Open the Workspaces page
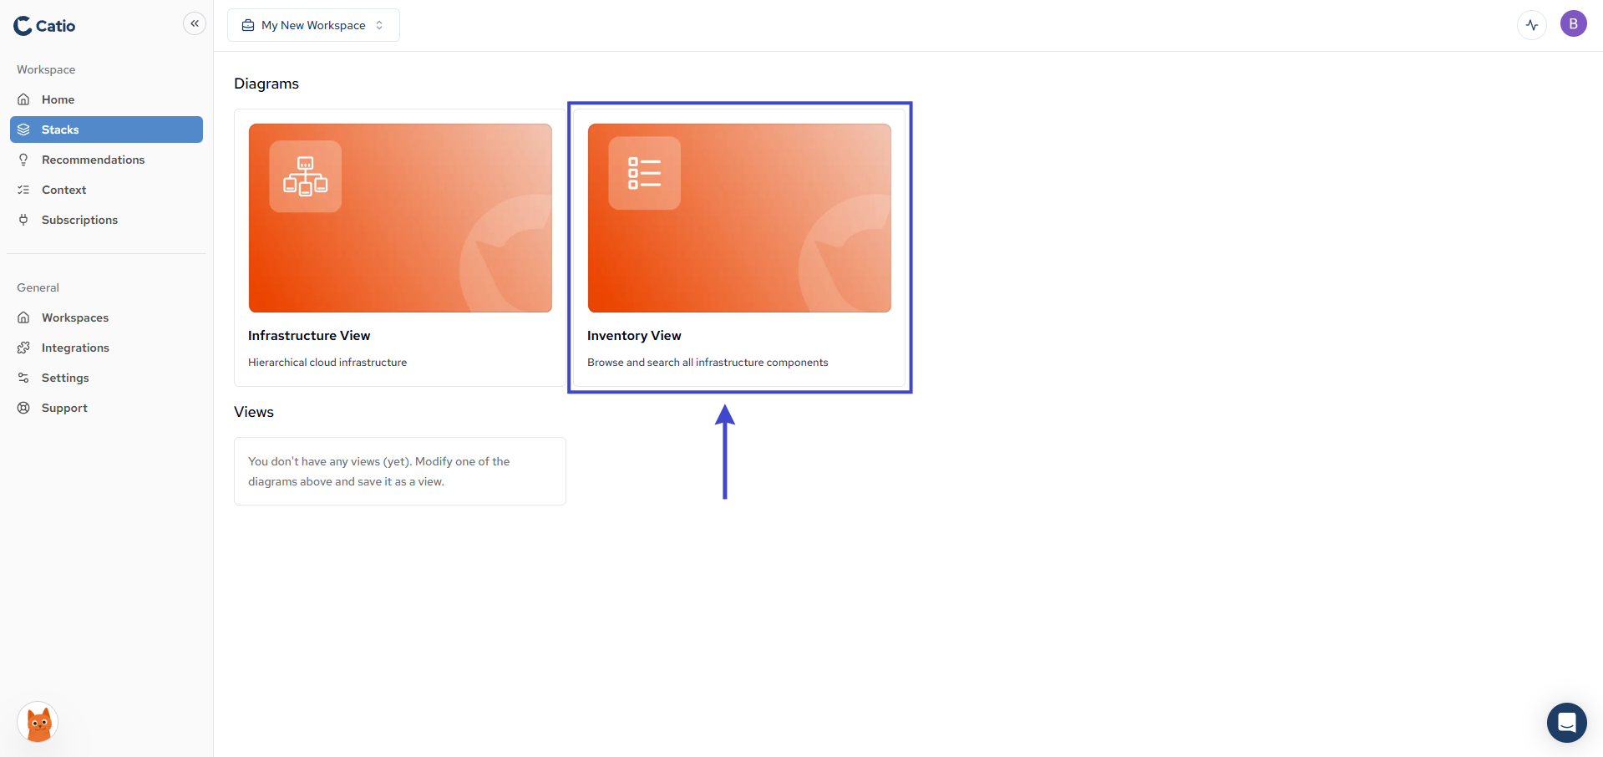This screenshot has width=1603, height=757. click(x=75, y=318)
